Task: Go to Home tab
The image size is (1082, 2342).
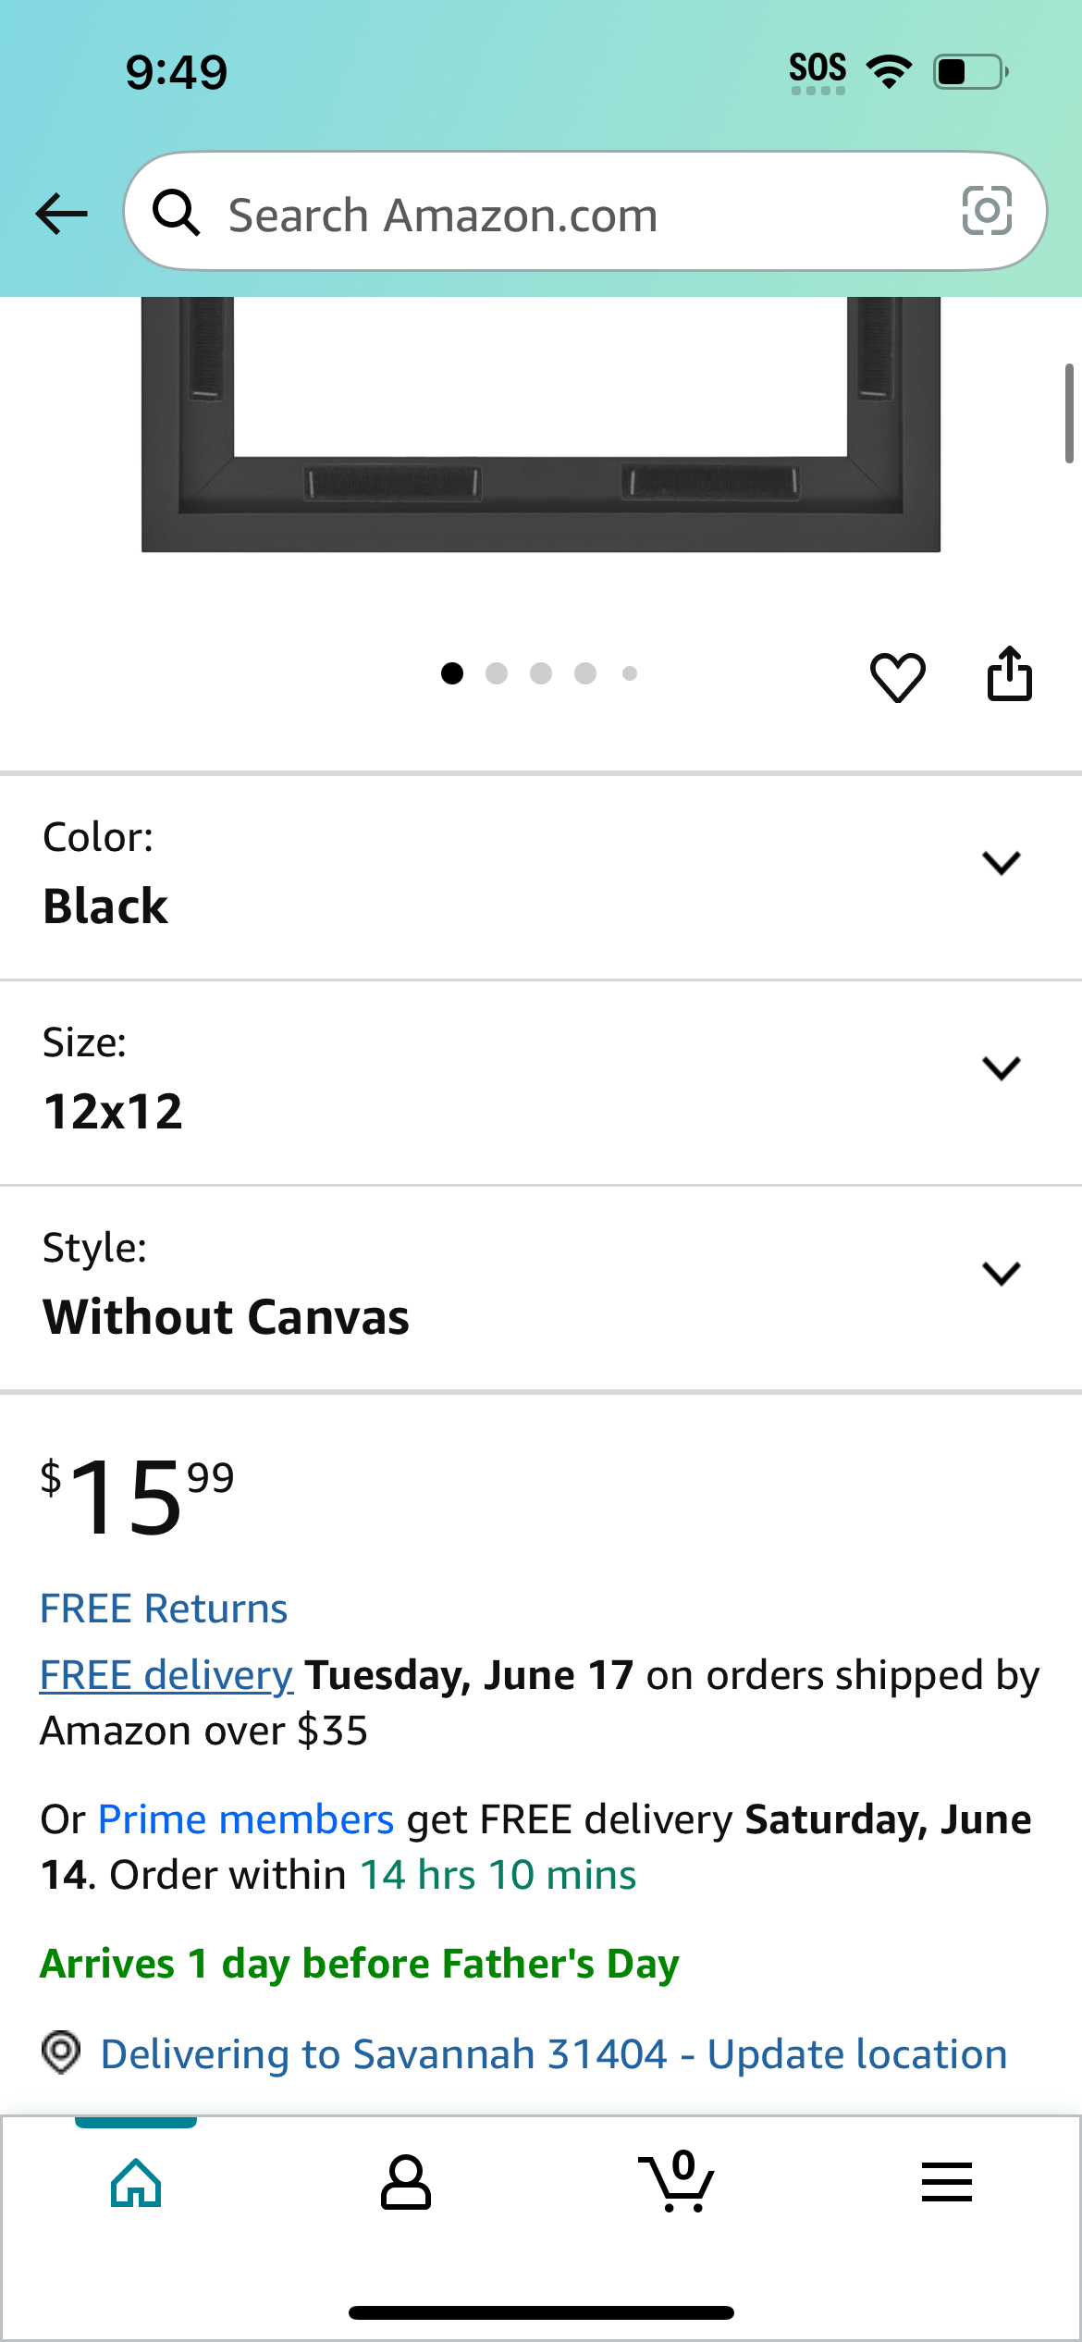Action: point(136,2183)
